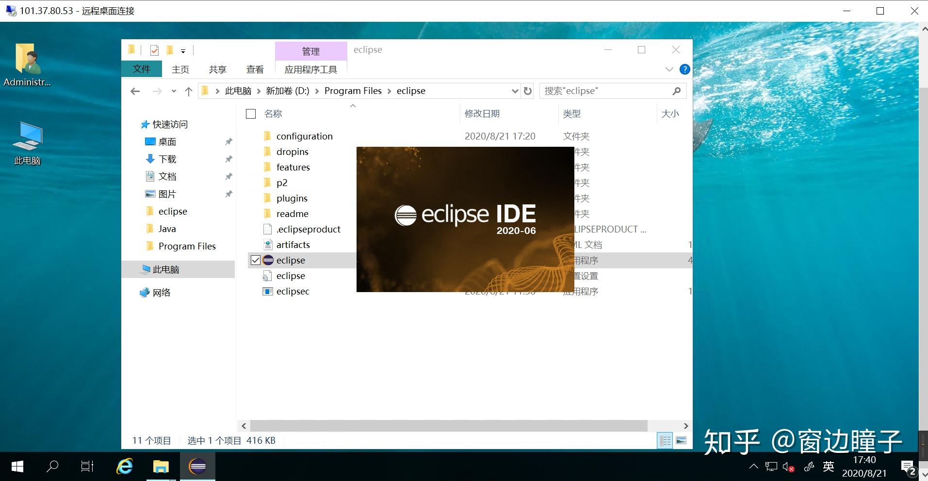Viewport: 928px width, 481px height.
Task: Select the dropins folder
Action: (x=293, y=152)
